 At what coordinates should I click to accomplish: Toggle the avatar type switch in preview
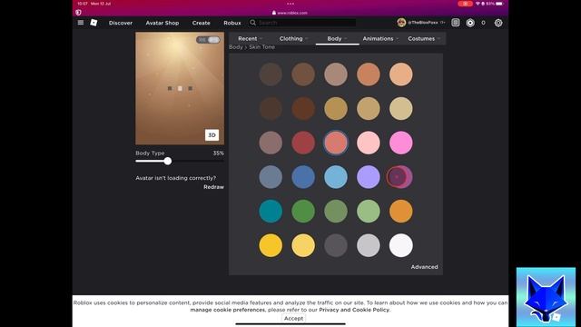(208, 40)
